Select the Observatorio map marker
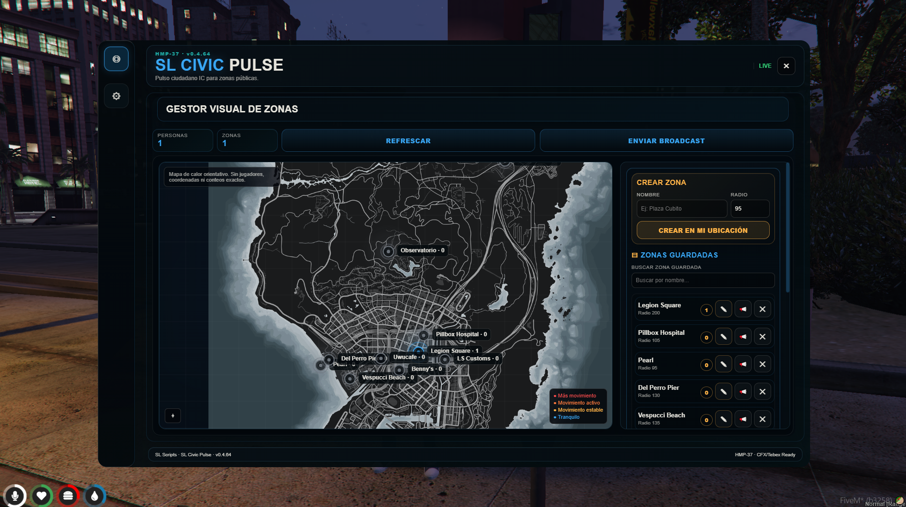Image resolution: width=906 pixels, height=507 pixels. click(388, 251)
